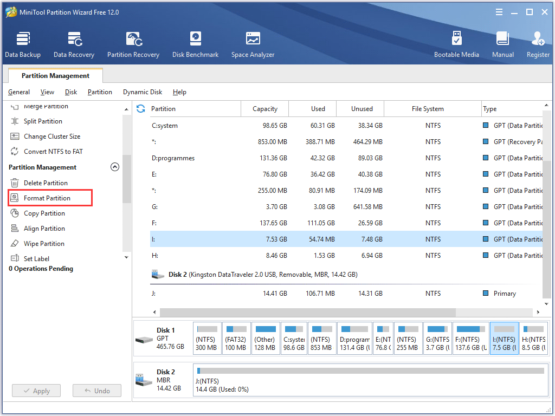Screen dimensions: 555x416
Task: Open the Space Analyzer
Action: coord(253,44)
